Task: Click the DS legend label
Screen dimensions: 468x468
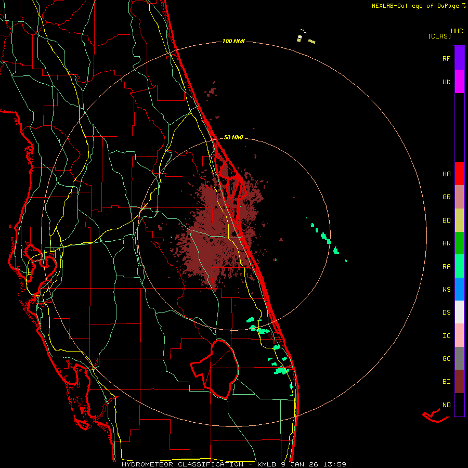Action: 446,313
